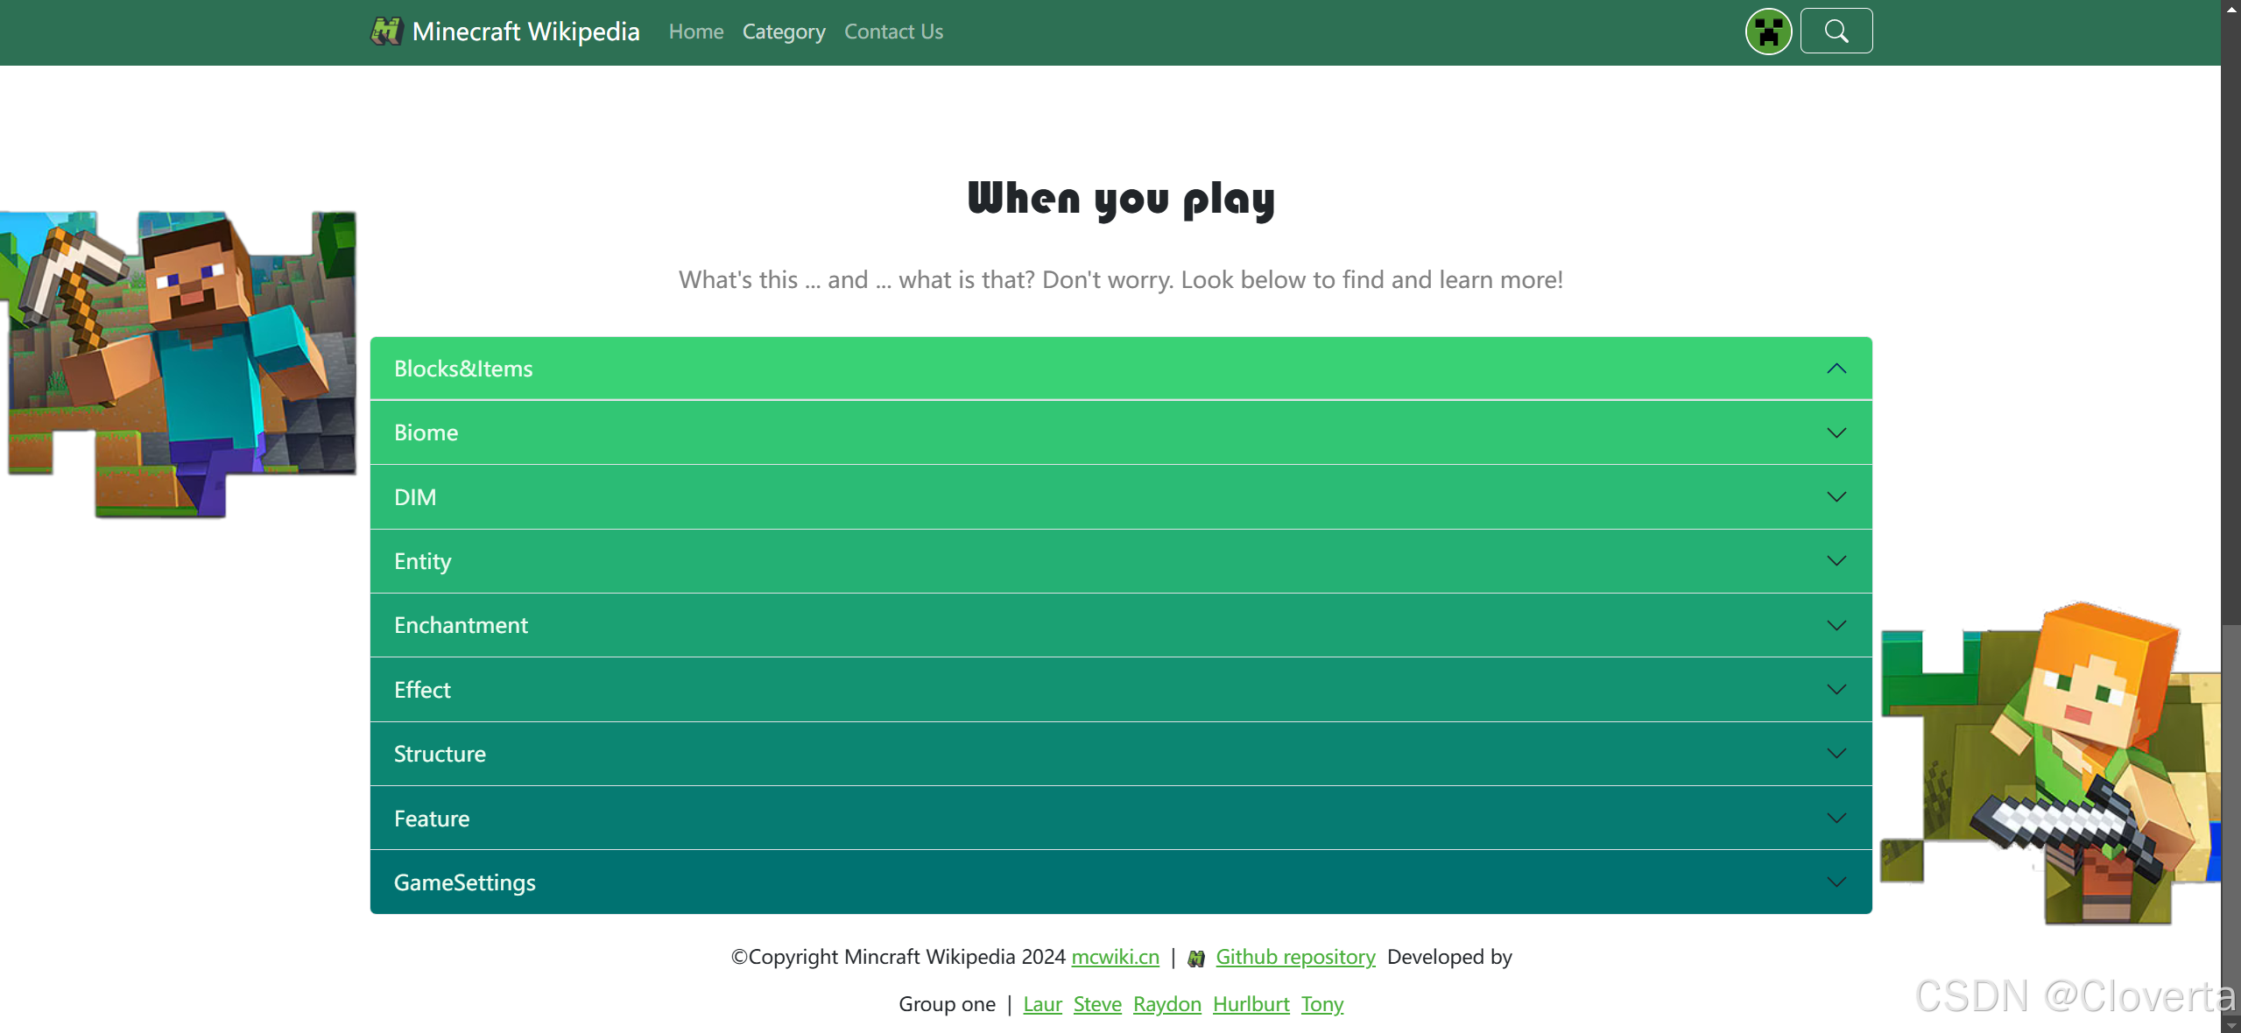Viewport: 2241px width, 1033px height.
Task: Click the GameSettings accordion label
Action: click(x=464, y=882)
